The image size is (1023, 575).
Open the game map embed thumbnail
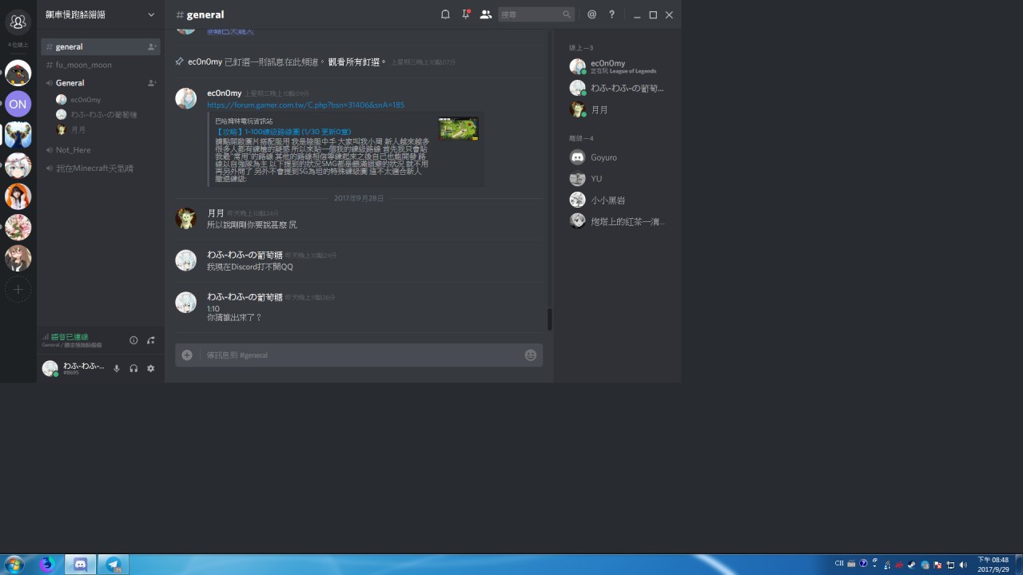[458, 129]
